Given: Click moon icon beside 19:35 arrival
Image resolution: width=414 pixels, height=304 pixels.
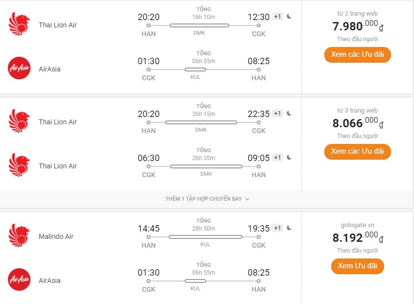Looking at the screenshot, I should click(x=290, y=228).
